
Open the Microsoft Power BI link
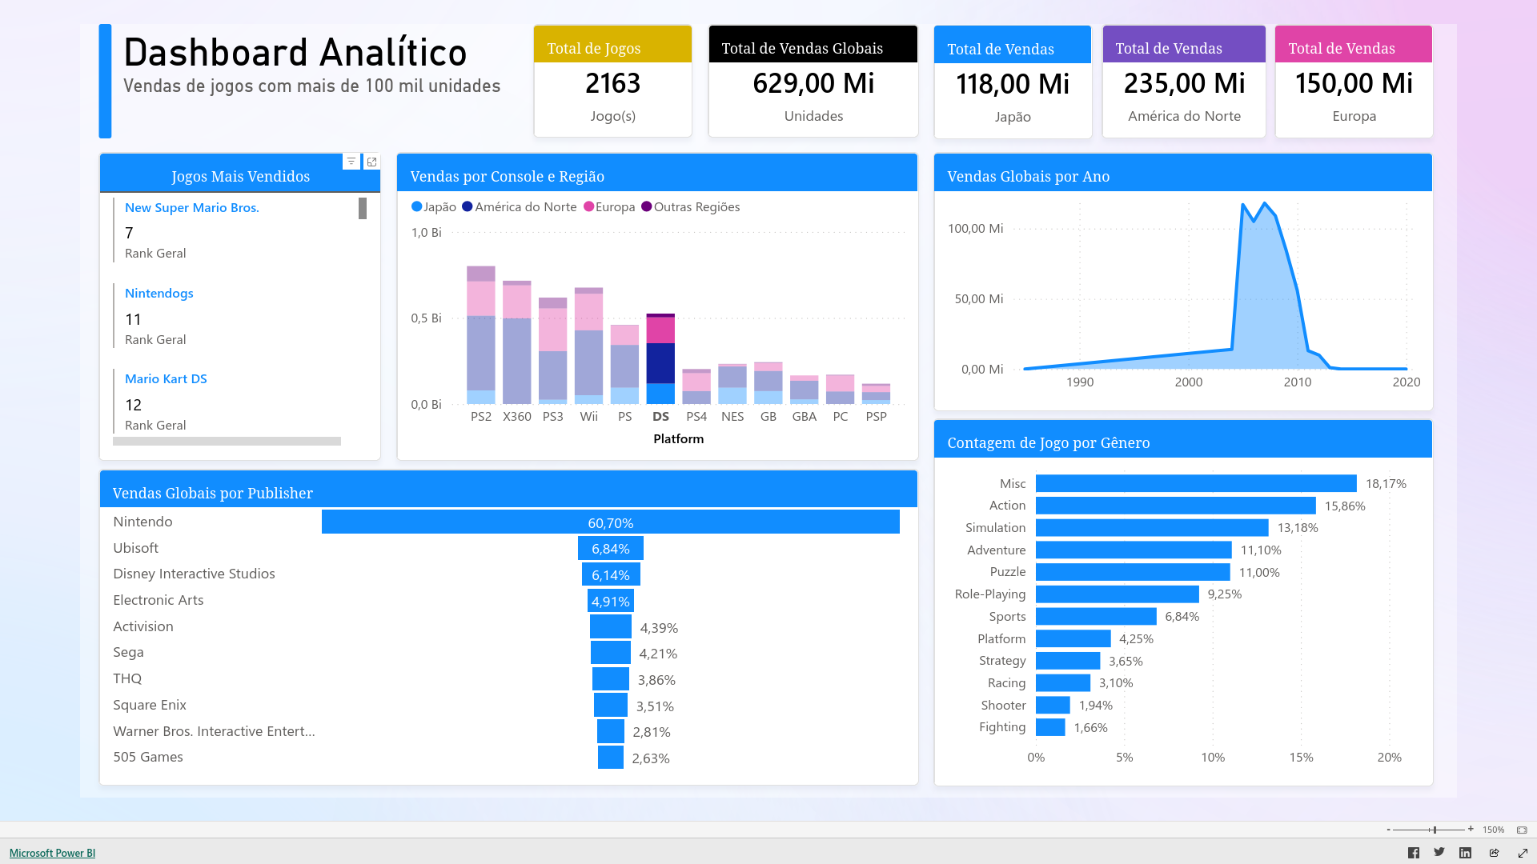(52, 853)
